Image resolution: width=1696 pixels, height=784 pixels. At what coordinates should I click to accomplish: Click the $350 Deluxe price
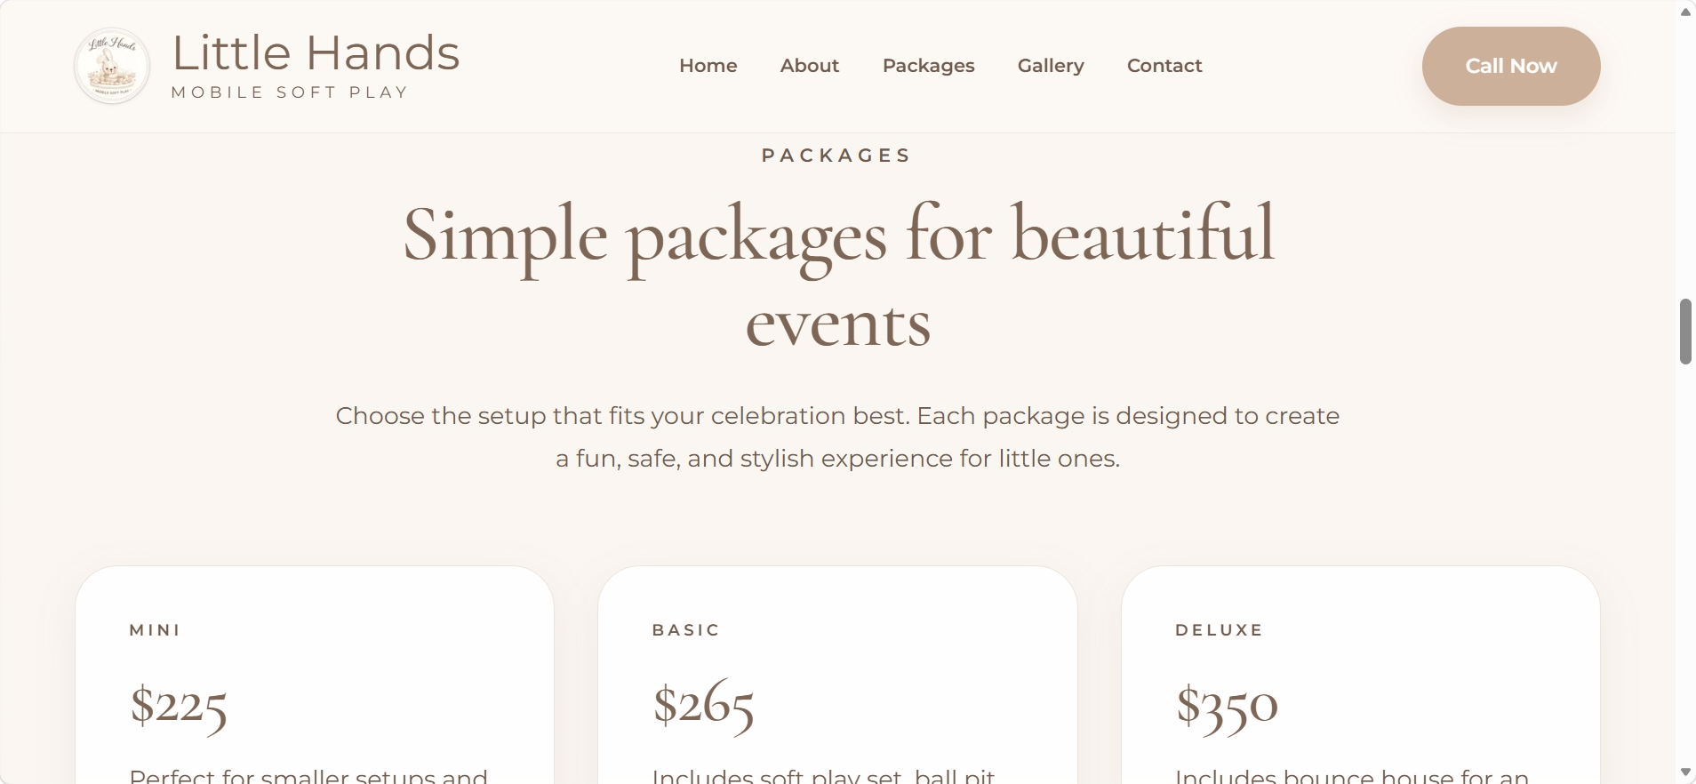(1227, 706)
